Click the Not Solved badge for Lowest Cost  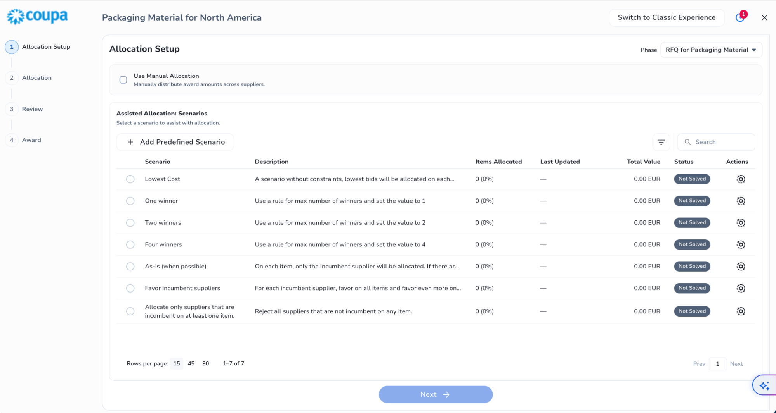click(x=692, y=179)
